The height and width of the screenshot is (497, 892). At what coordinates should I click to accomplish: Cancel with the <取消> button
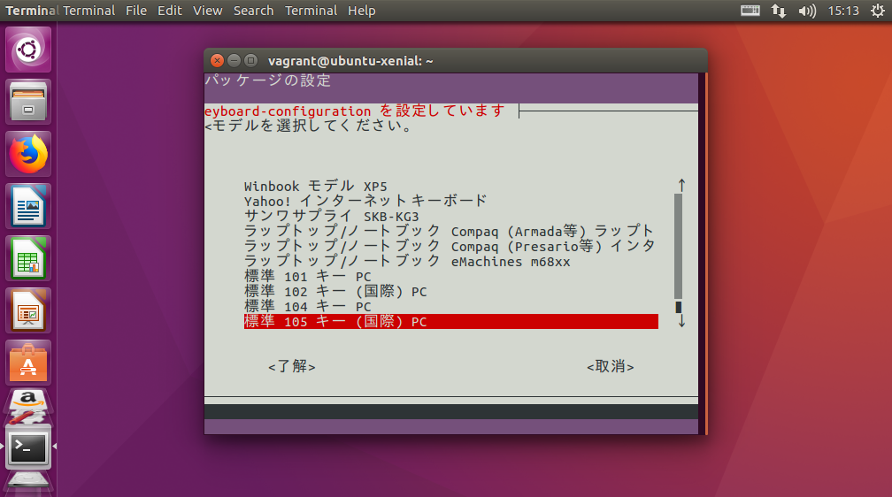coord(611,366)
